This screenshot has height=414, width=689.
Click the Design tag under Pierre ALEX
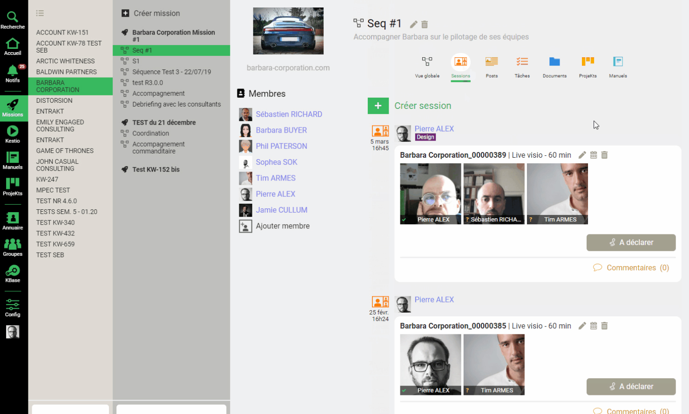click(x=425, y=137)
